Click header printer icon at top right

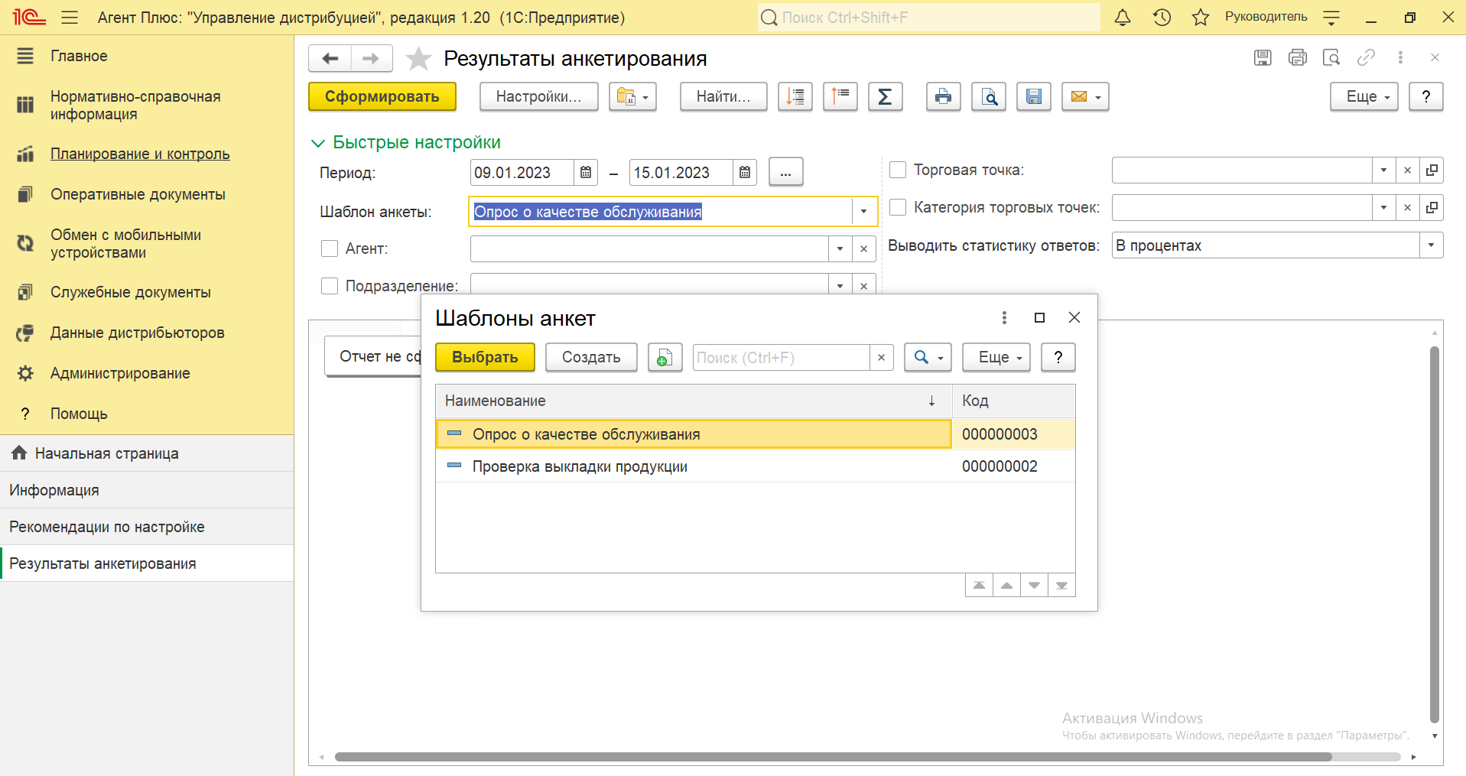click(1297, 57)
